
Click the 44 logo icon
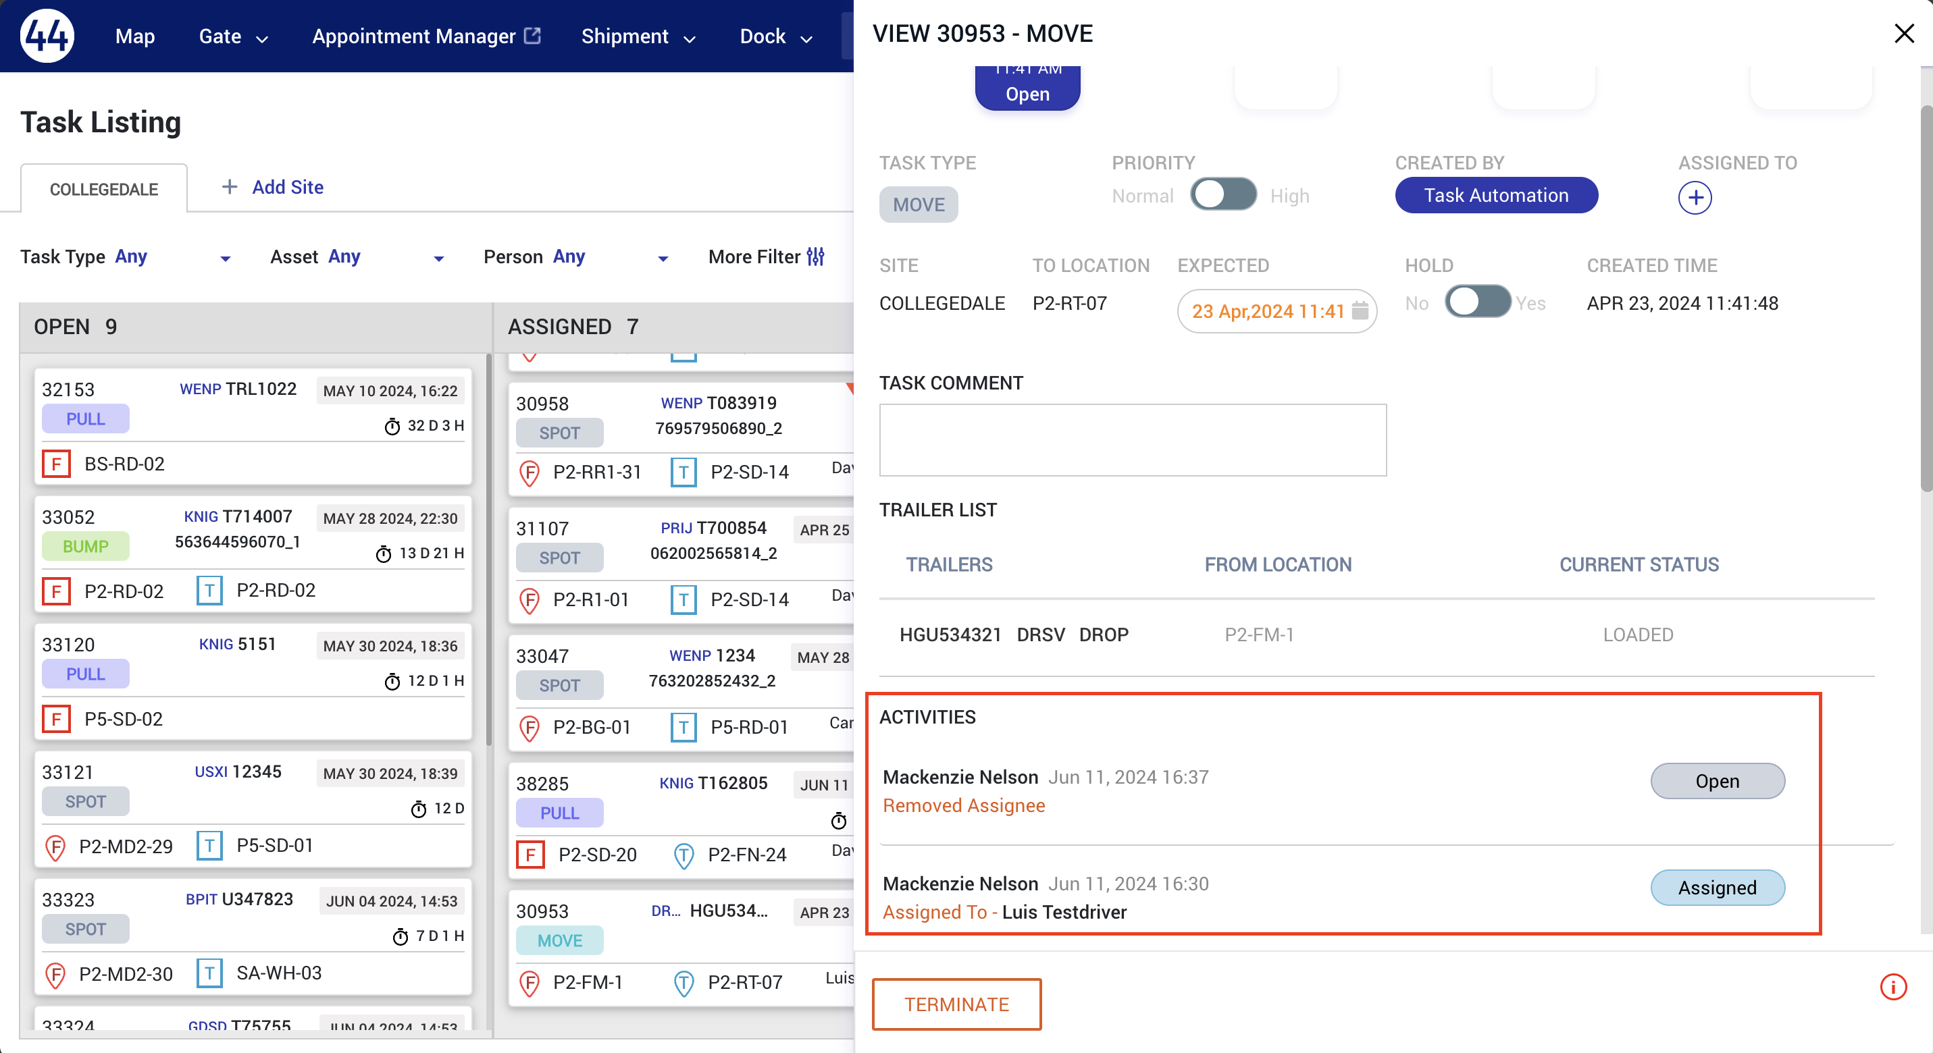click(47, 35)
